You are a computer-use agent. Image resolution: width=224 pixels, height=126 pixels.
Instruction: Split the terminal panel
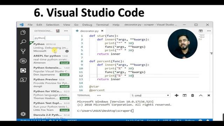[184, 96]
